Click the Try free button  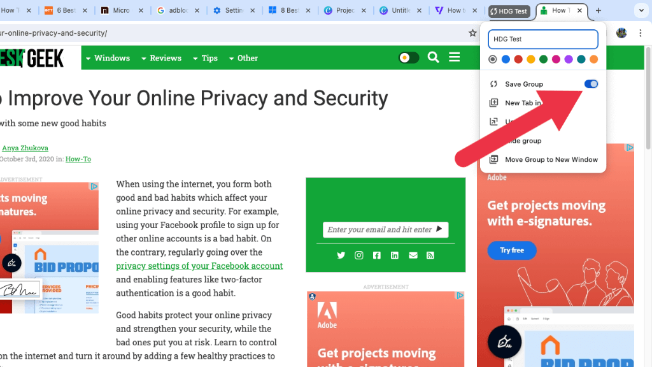[512, 250]
